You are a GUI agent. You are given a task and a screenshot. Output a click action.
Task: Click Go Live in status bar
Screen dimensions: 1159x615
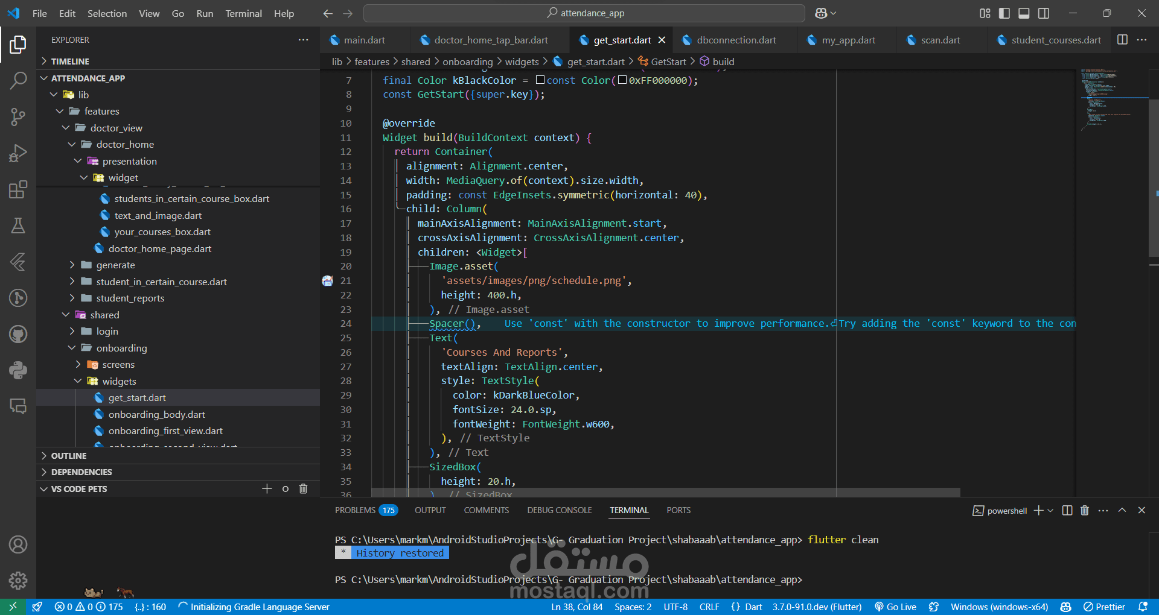895,607
